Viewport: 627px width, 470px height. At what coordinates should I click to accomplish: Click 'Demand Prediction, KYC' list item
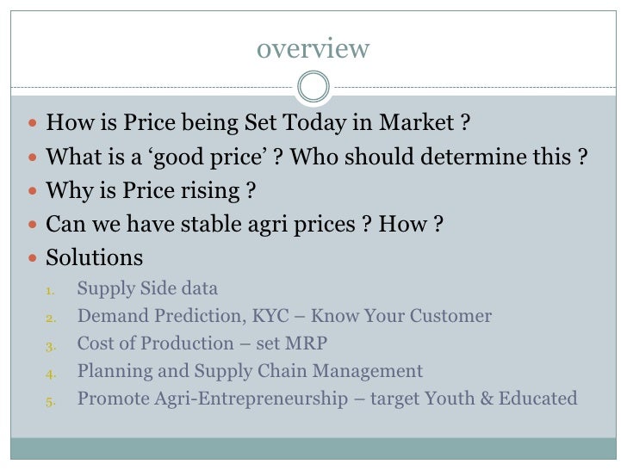(284, 316)
